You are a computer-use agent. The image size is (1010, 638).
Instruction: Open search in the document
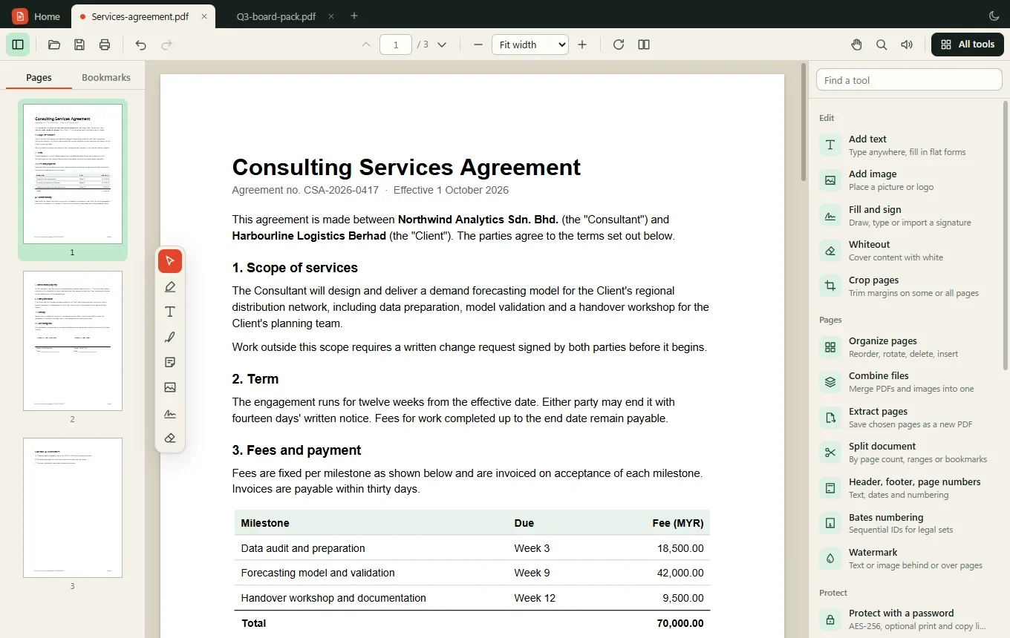(x=882, y=45)
